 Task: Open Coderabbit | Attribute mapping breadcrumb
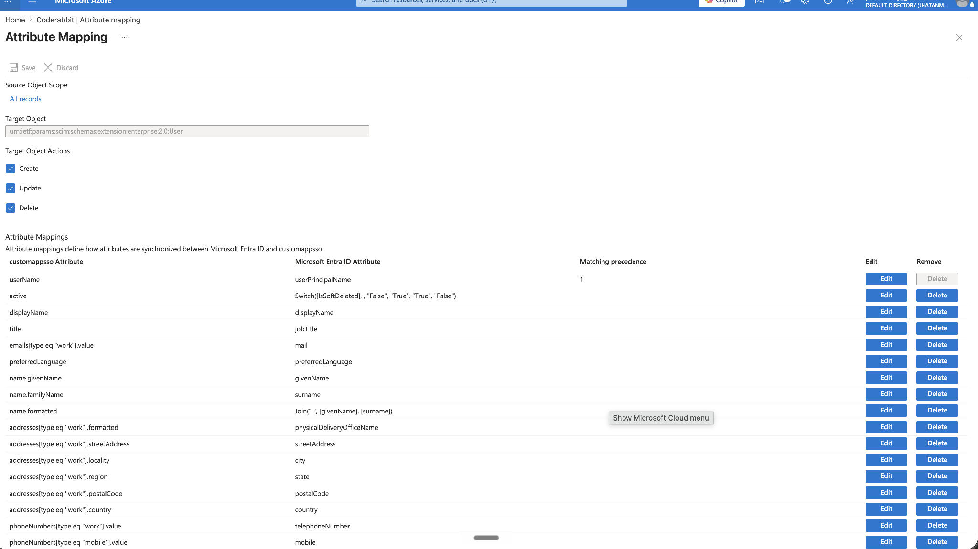pyautogui.click(x=88, y=20)
